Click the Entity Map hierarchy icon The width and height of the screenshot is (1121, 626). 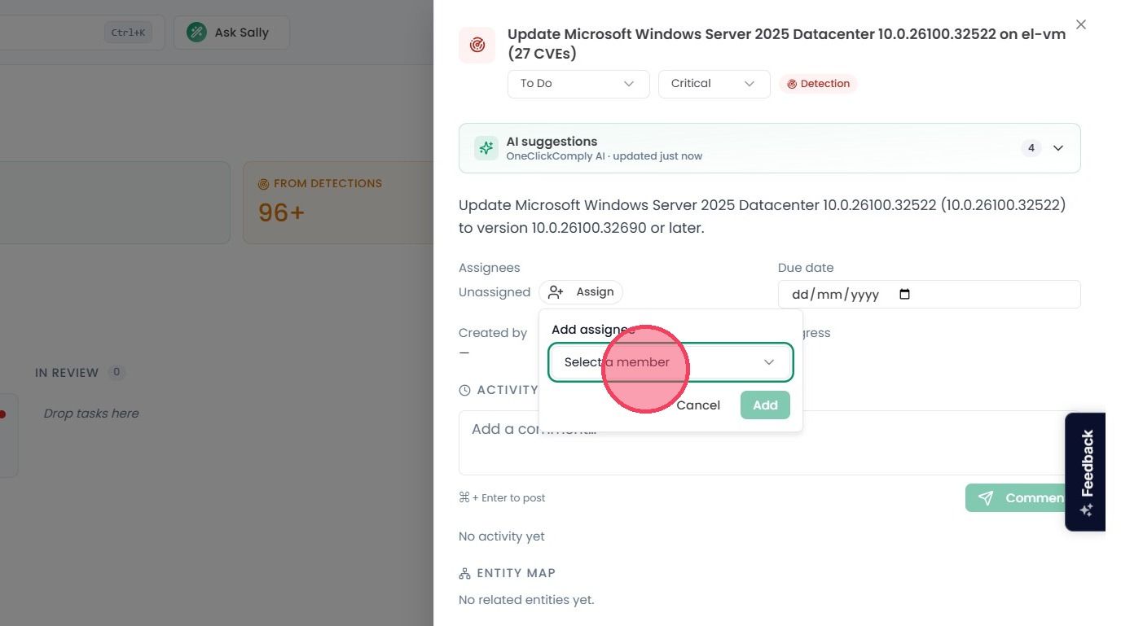tap(464, 574)
